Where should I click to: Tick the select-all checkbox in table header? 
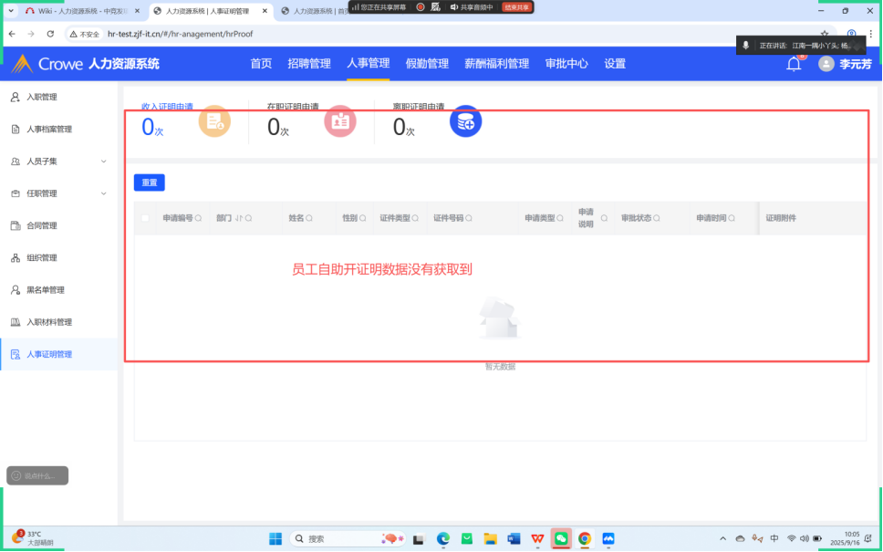145,218
